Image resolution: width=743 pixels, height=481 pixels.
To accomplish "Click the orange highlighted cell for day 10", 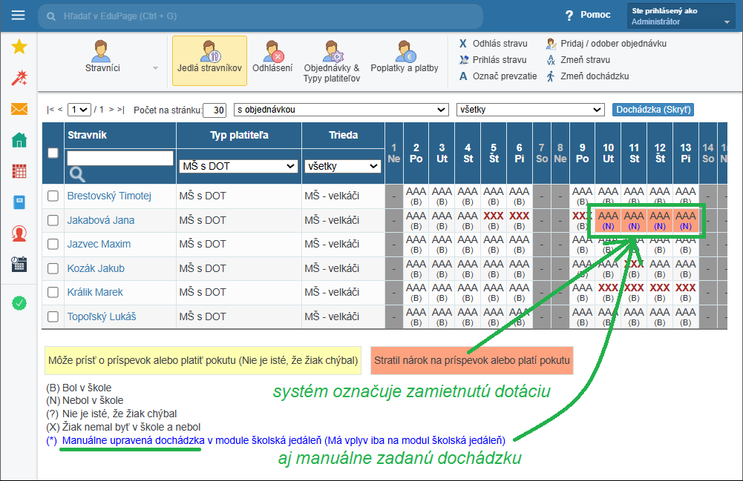I will [608, 221].
